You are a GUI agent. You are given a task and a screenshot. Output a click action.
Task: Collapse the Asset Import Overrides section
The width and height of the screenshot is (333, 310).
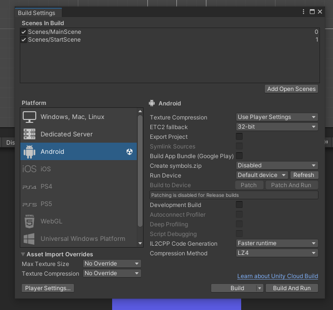tap(23, 254)
